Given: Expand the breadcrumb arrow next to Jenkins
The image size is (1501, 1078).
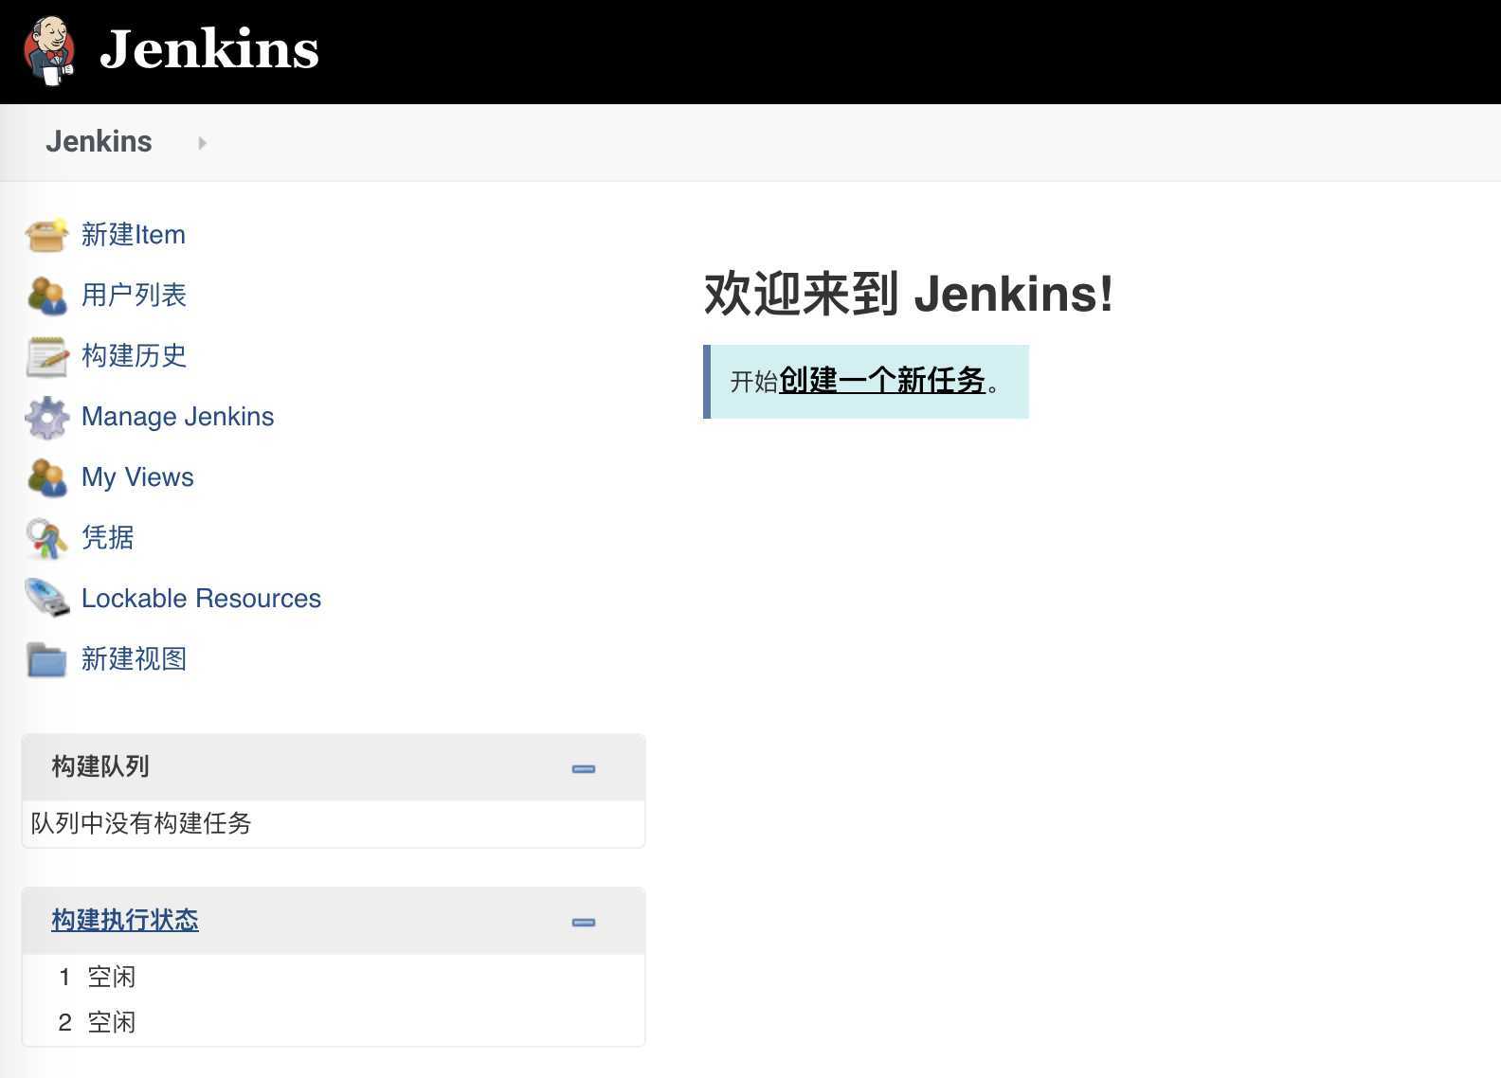Looking at the screenshot, I should [202, 143].
